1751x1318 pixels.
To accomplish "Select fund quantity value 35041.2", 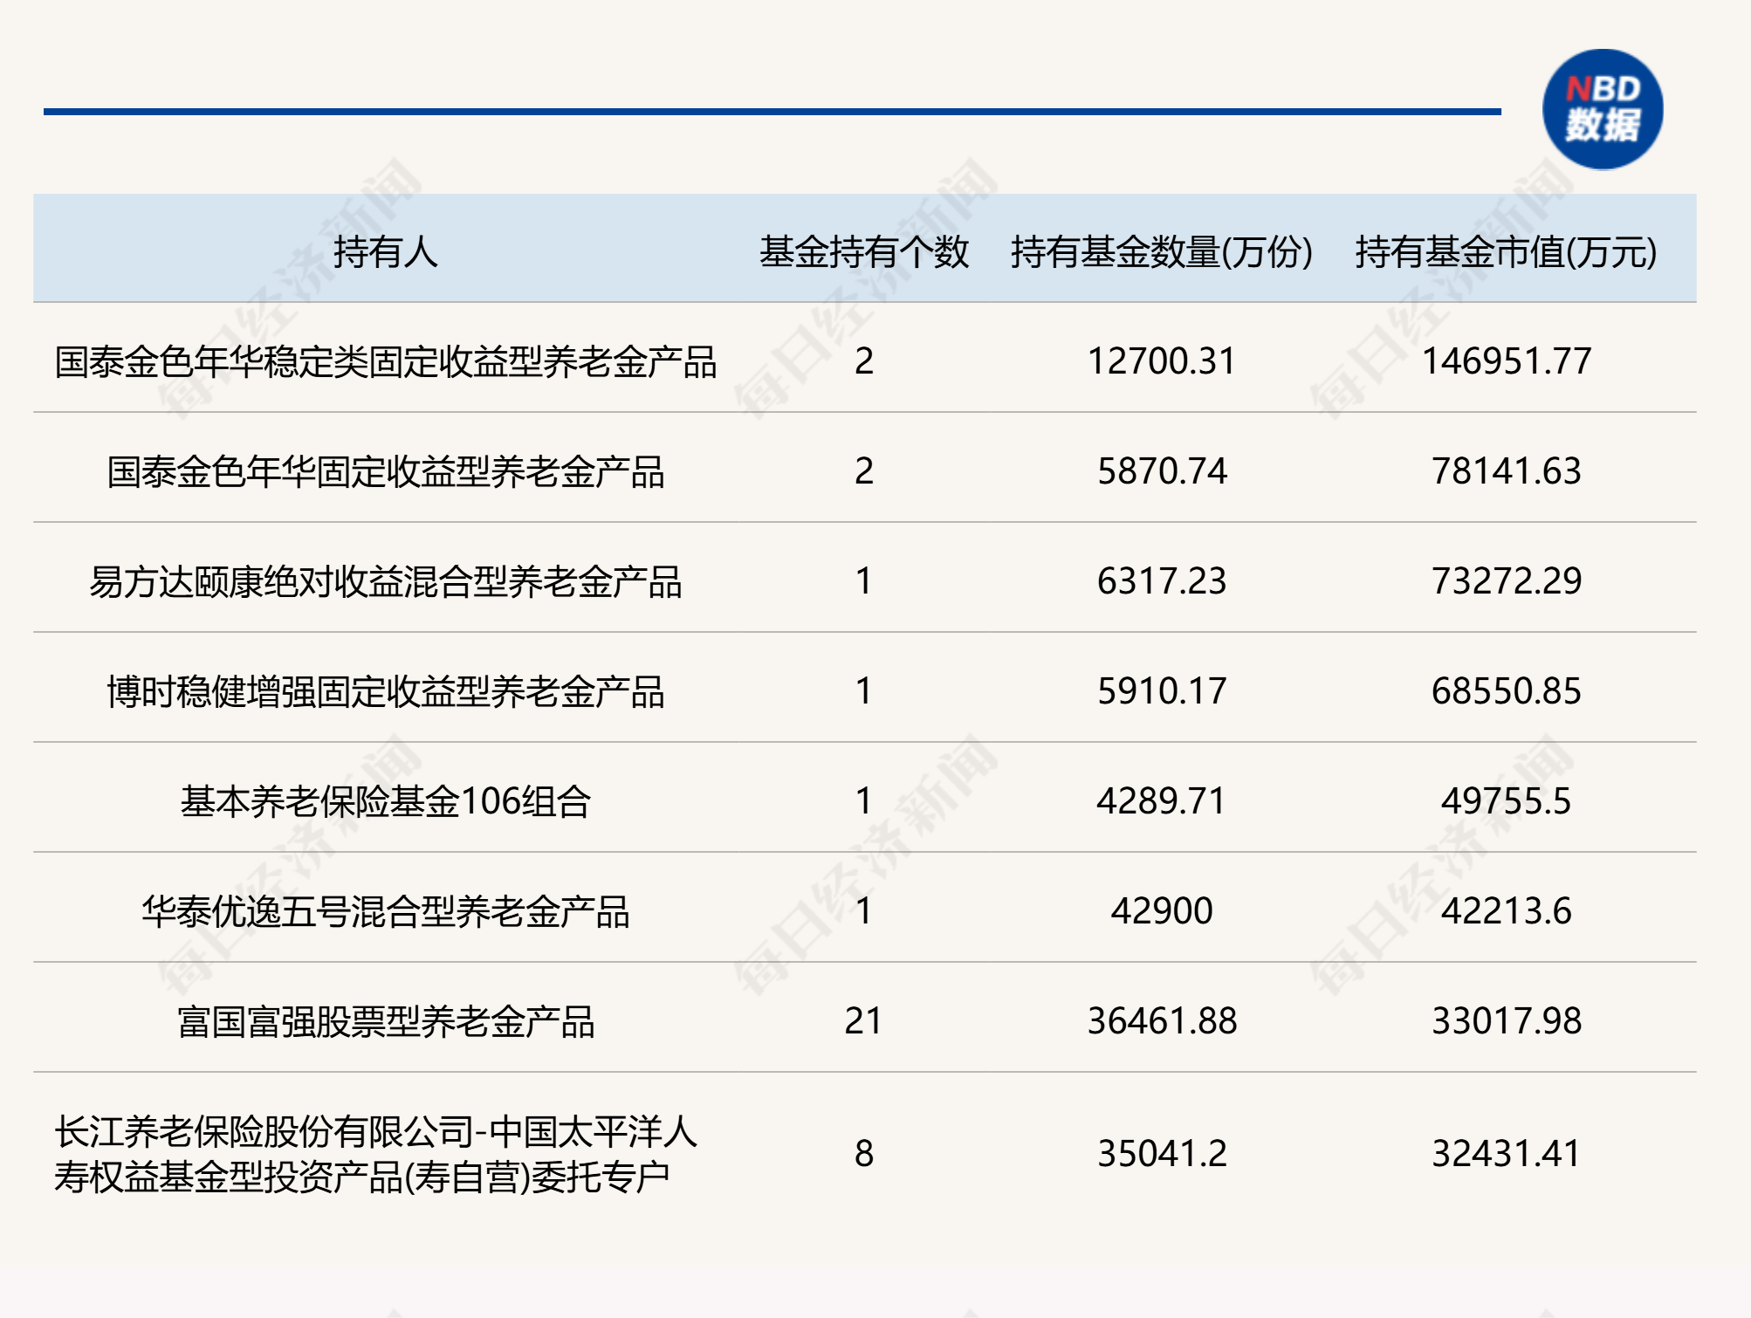I will click(x=1162, y=1154).
